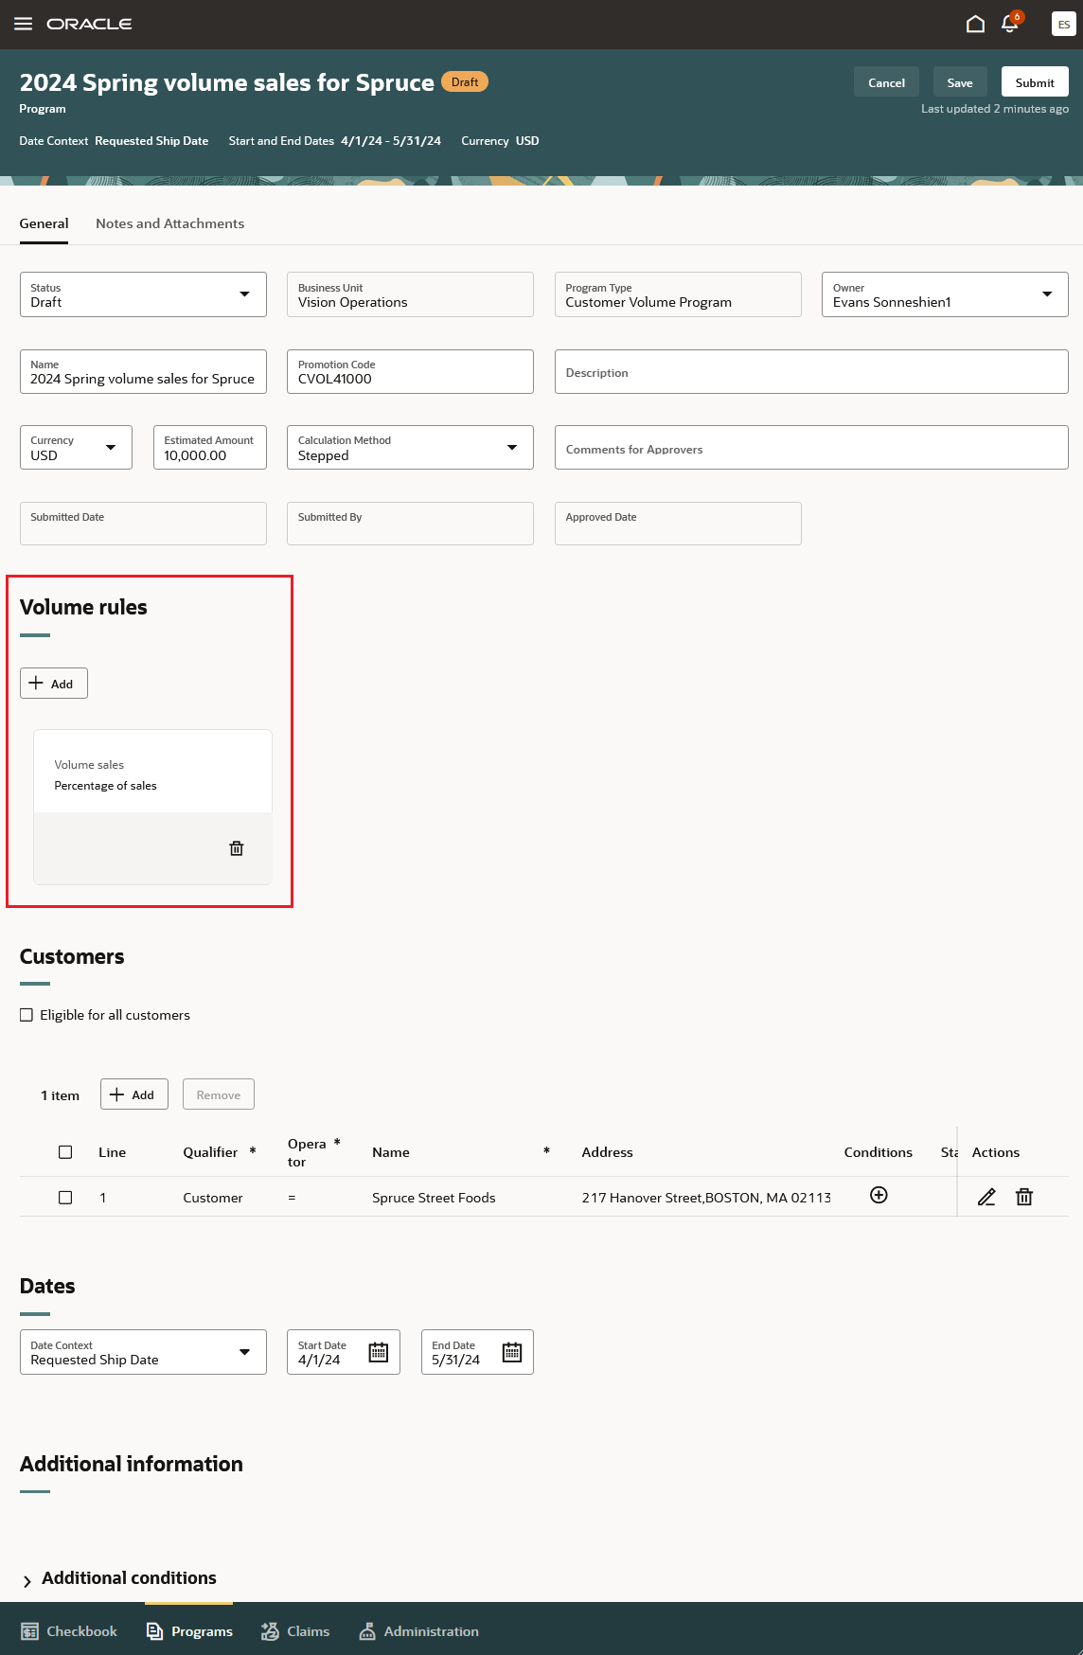Click the Name input field

[x=143, y=371]
